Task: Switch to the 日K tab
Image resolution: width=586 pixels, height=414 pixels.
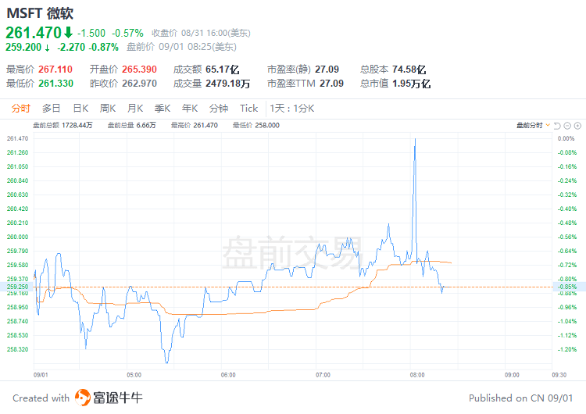Action: point(80,109)
